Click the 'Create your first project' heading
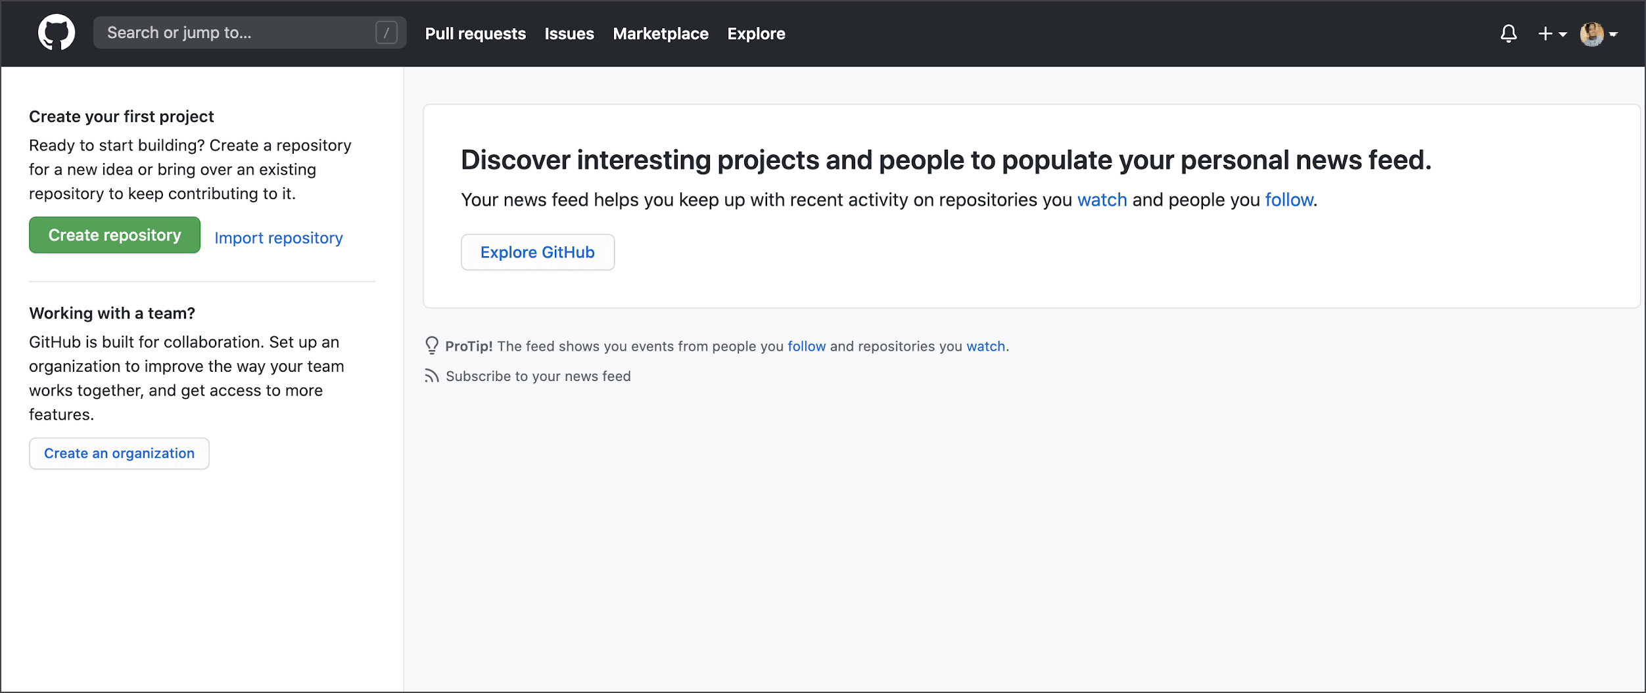 (x=122, y=117)
